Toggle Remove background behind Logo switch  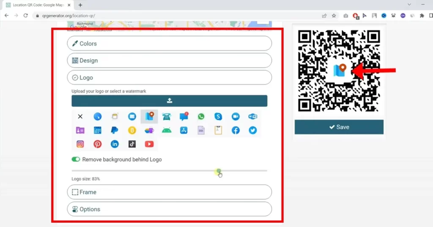76,159
